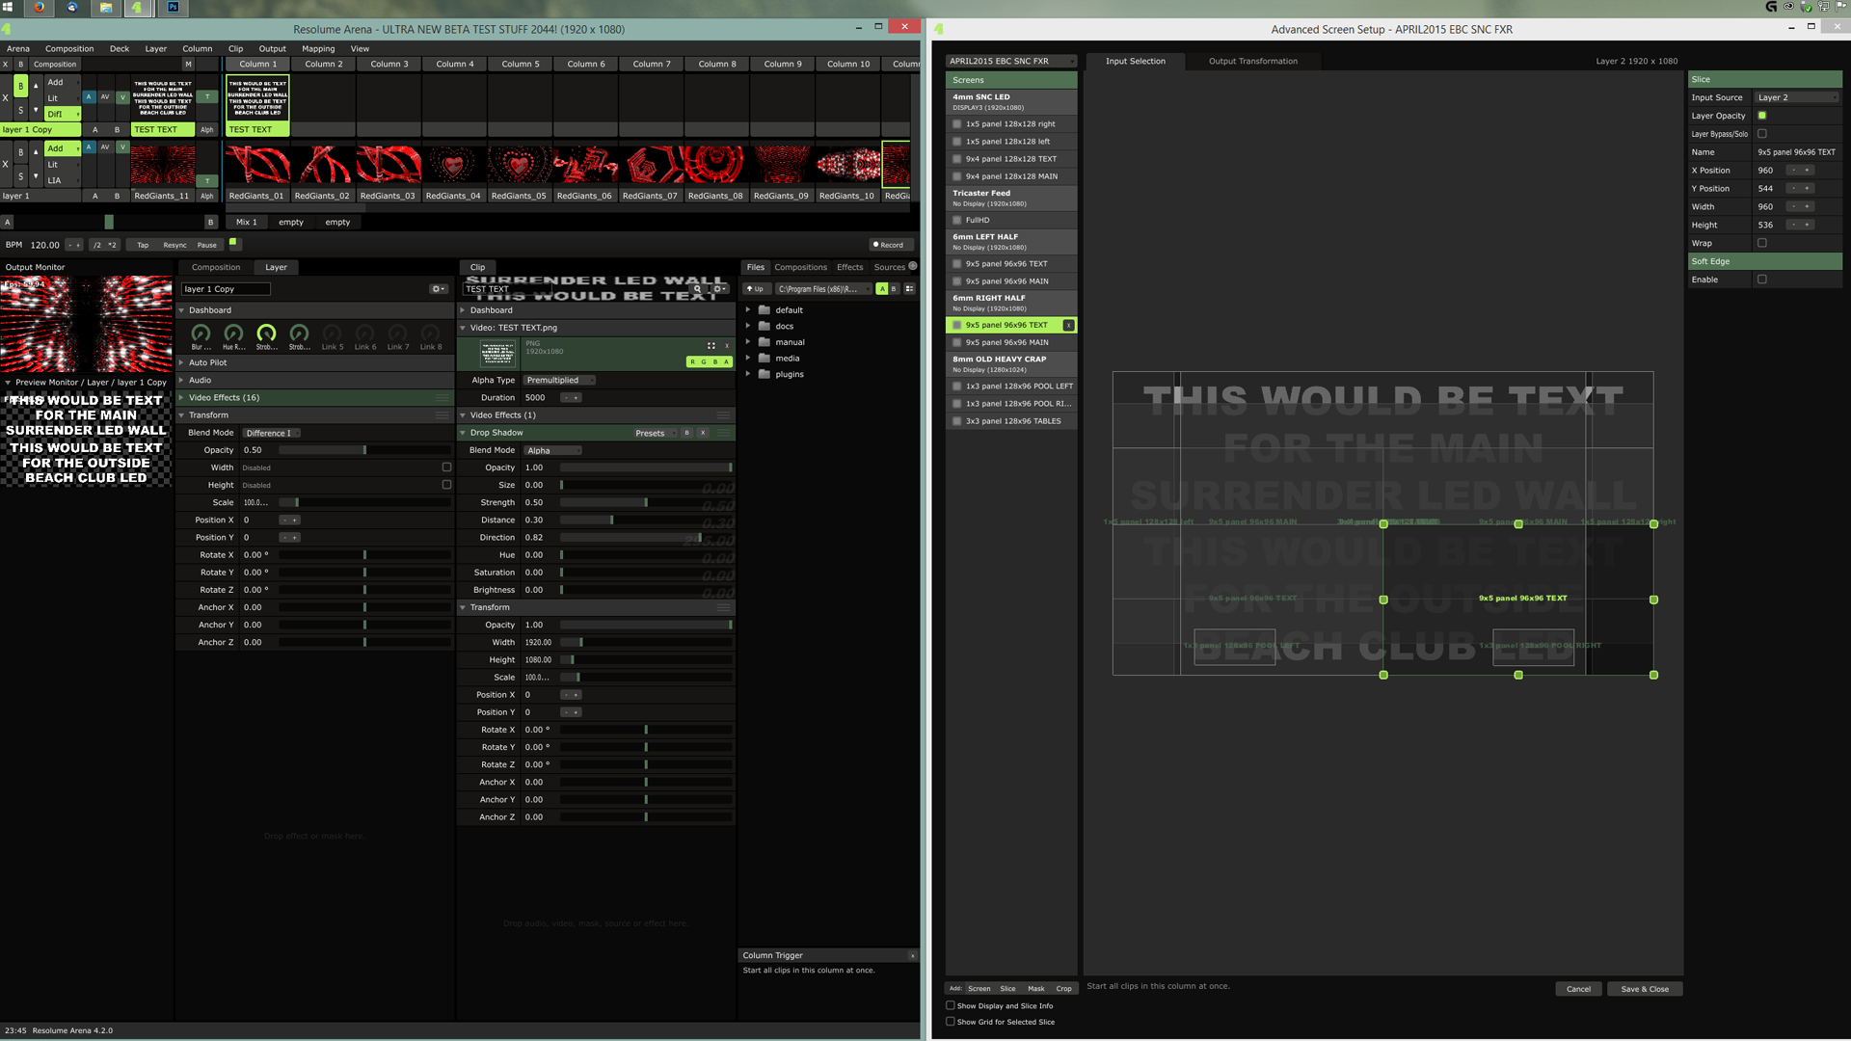Screen dimensions: 1851x1041
Task: Click the clip panel search magnifier icon
Action: (x=697, y=289)
